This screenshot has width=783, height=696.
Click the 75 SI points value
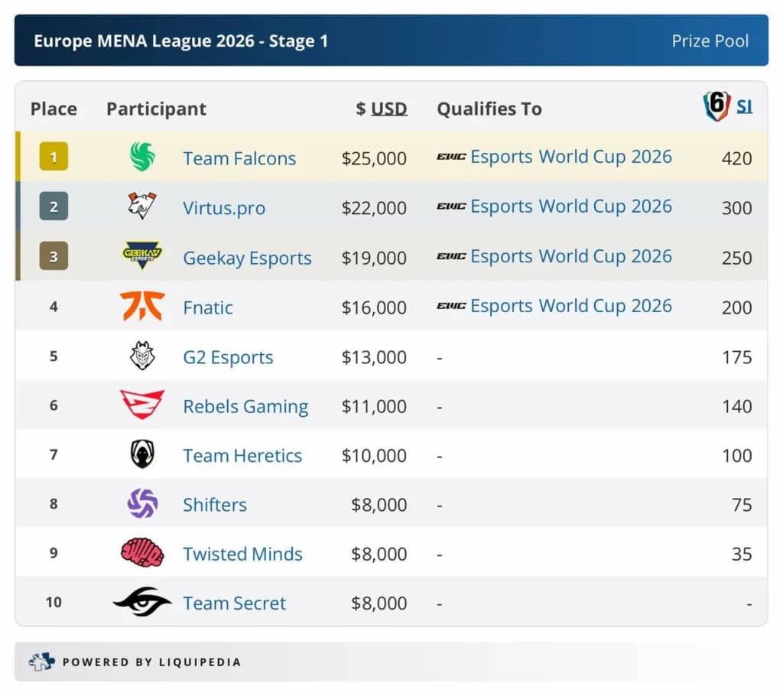coord(742,505)
